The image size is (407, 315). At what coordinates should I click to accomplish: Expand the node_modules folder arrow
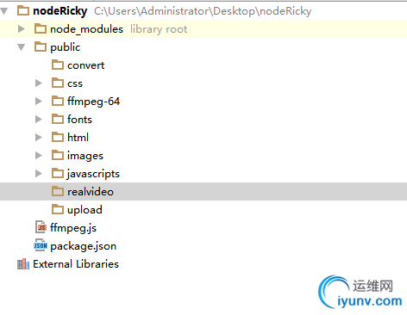[22, 29]
